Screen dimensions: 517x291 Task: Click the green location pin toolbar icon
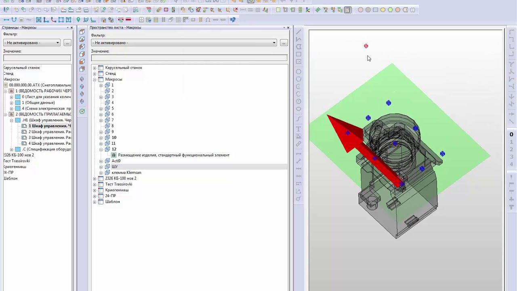click(78, 20)
